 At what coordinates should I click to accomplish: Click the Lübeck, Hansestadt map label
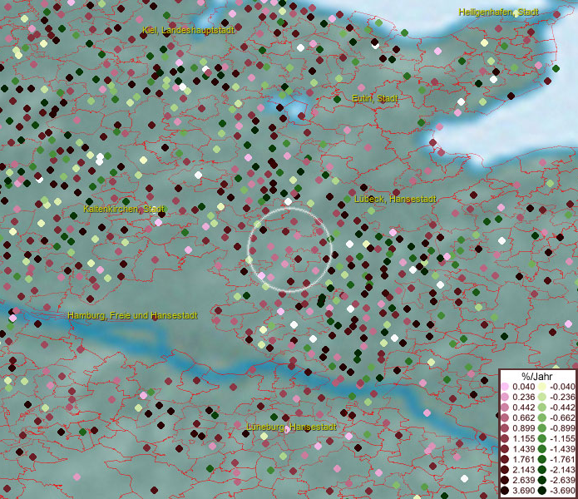coord(395,199)
